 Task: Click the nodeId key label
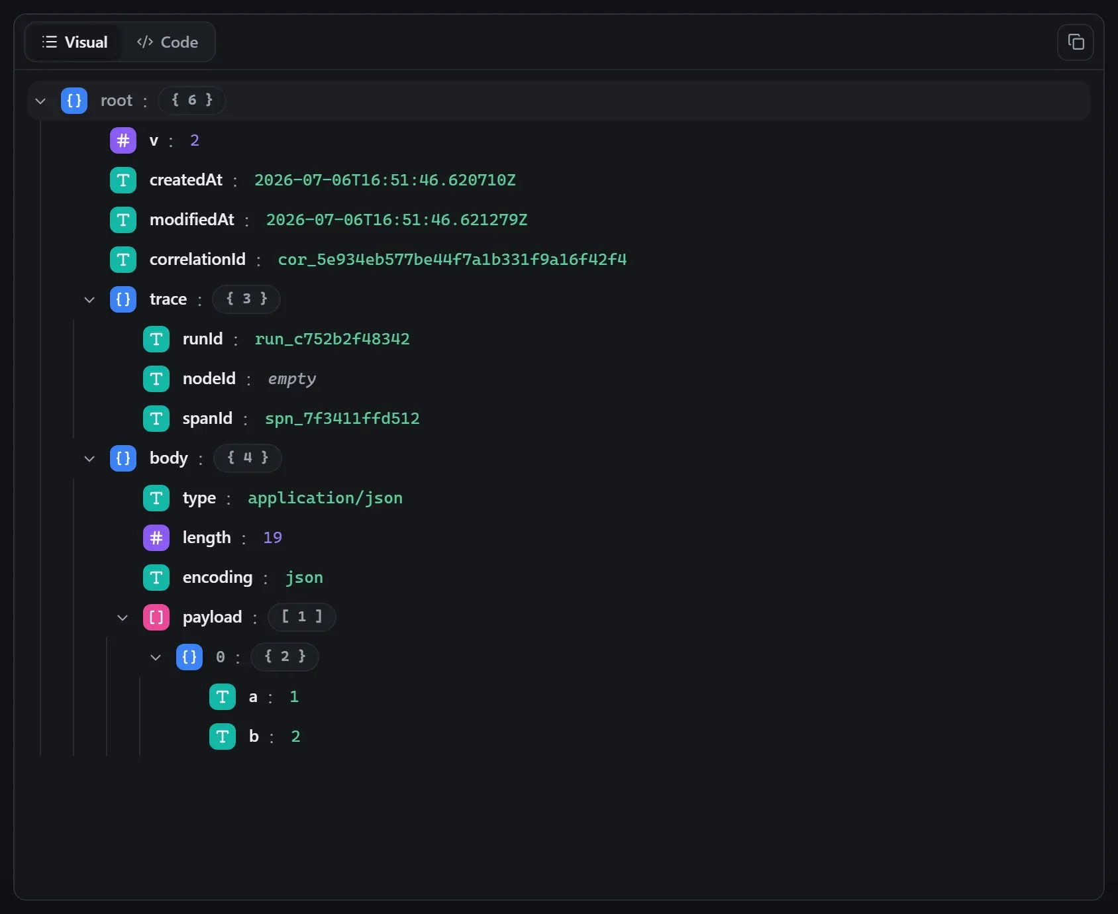(209, 379)
